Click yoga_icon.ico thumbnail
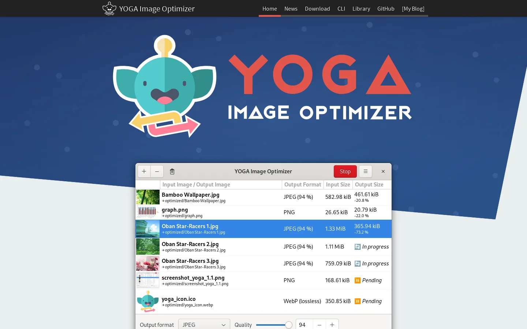 [x=148, y=301]
